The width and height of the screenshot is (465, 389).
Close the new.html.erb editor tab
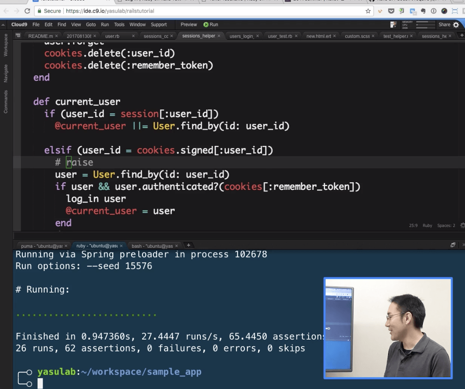pos(334,36)
